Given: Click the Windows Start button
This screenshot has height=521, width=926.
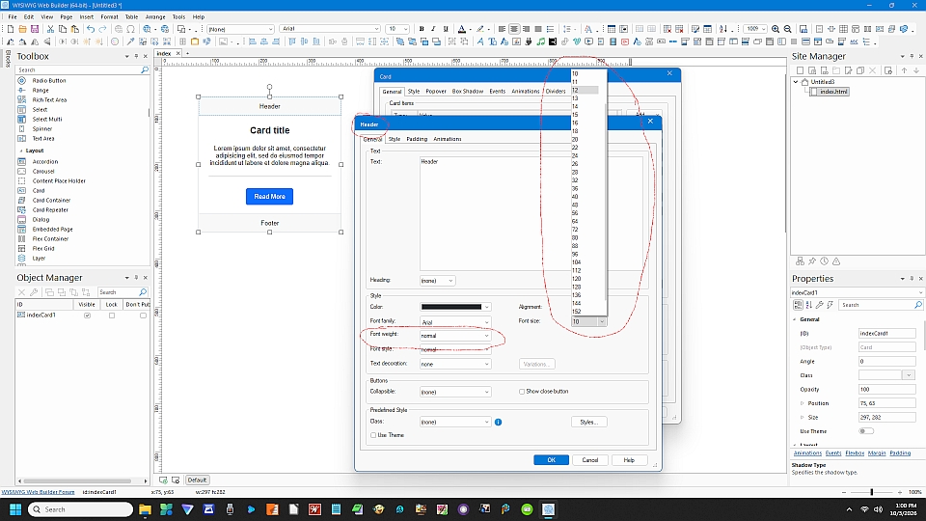Looking at the screenshot, I should pyautogui.click(x=15, y=509).
